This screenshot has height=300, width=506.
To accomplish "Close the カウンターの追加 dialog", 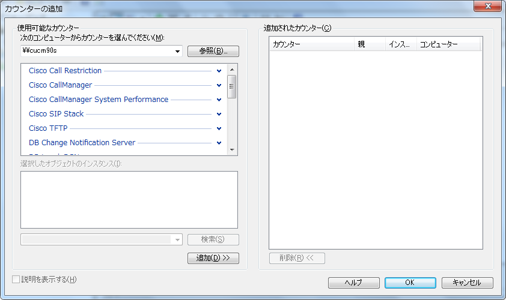I will 487,6.
